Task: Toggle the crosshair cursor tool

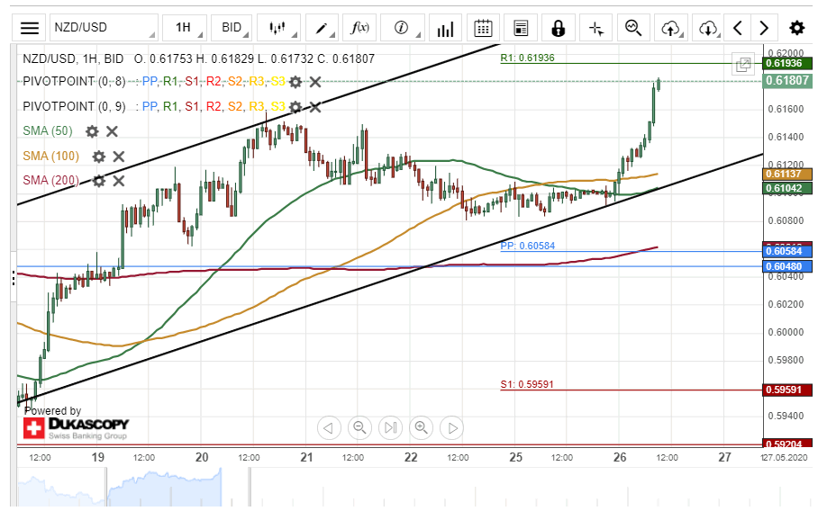Action: coord(595,28)
